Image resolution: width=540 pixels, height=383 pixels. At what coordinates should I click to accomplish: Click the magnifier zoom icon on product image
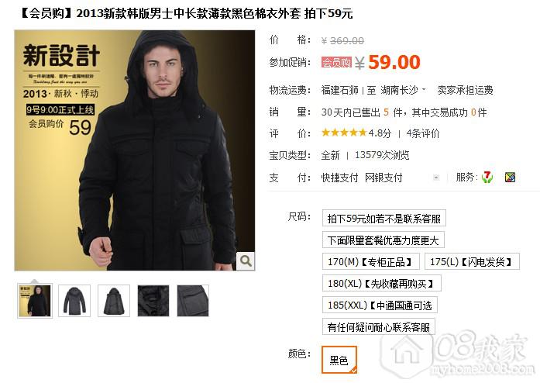pos(246,261)
